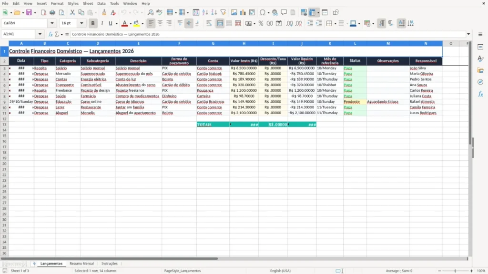Open the Sheet menu

click(88, 3)
